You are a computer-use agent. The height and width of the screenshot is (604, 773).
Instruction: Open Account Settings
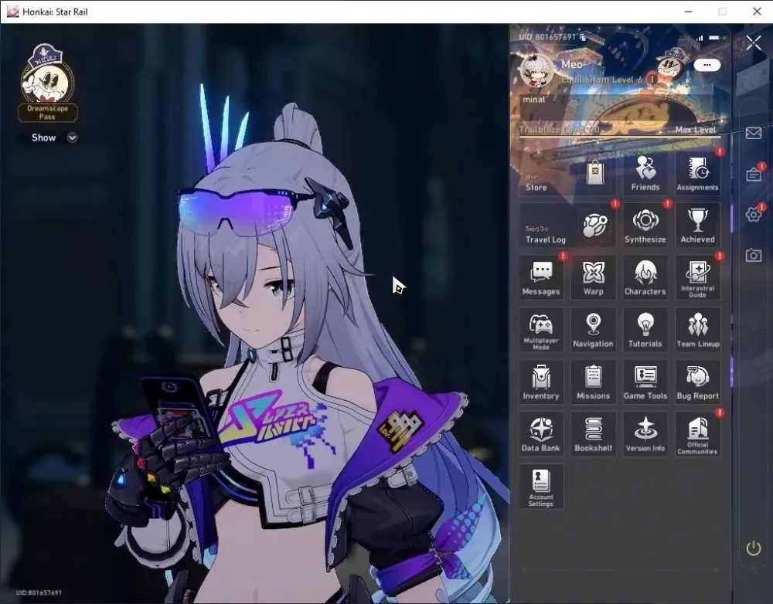pyautogui.click(x=541, y=487)
